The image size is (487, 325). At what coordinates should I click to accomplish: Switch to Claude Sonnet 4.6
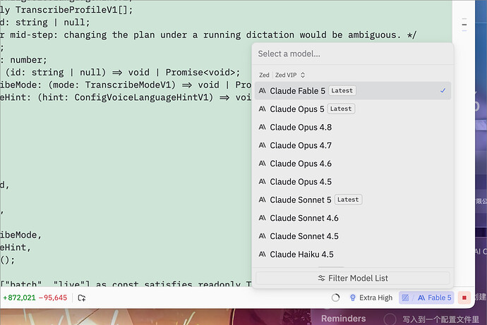click(x=352, y=218)
